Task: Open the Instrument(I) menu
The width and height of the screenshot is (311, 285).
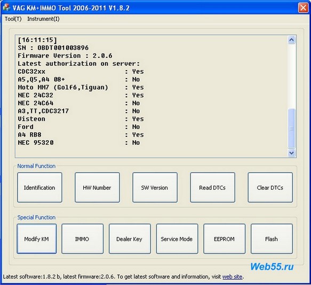Action: pyautogui.click(x=43, y=19)
